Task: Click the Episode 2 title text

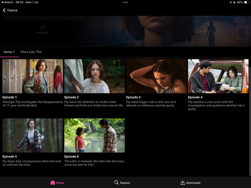Action: click(72, 97)
